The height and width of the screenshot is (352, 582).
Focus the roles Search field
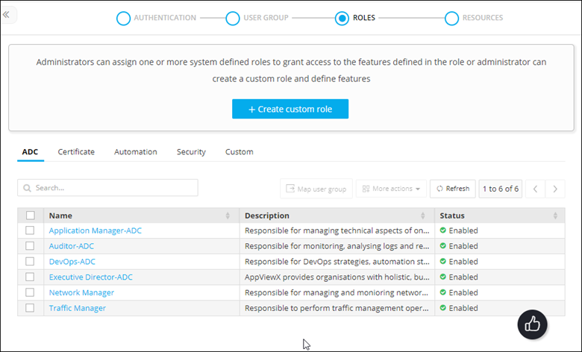[107, 188]
